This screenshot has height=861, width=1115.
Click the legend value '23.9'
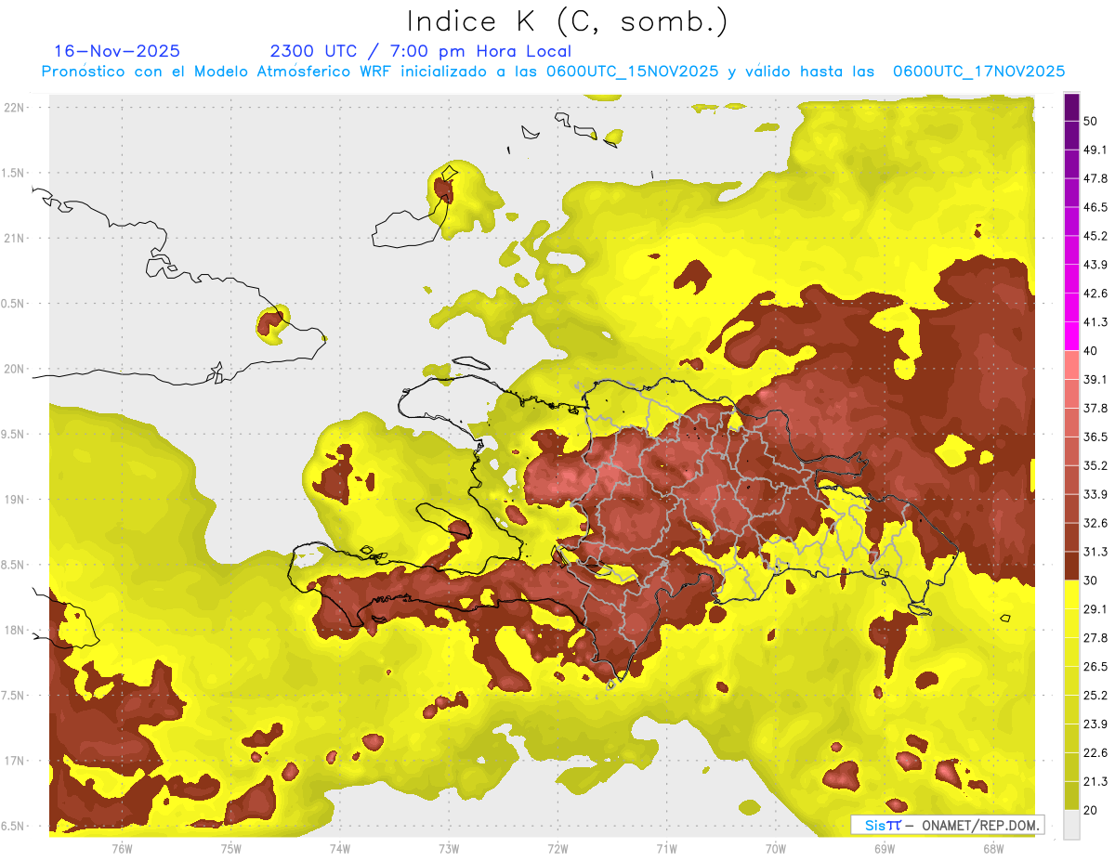(x=1095, y=724)
